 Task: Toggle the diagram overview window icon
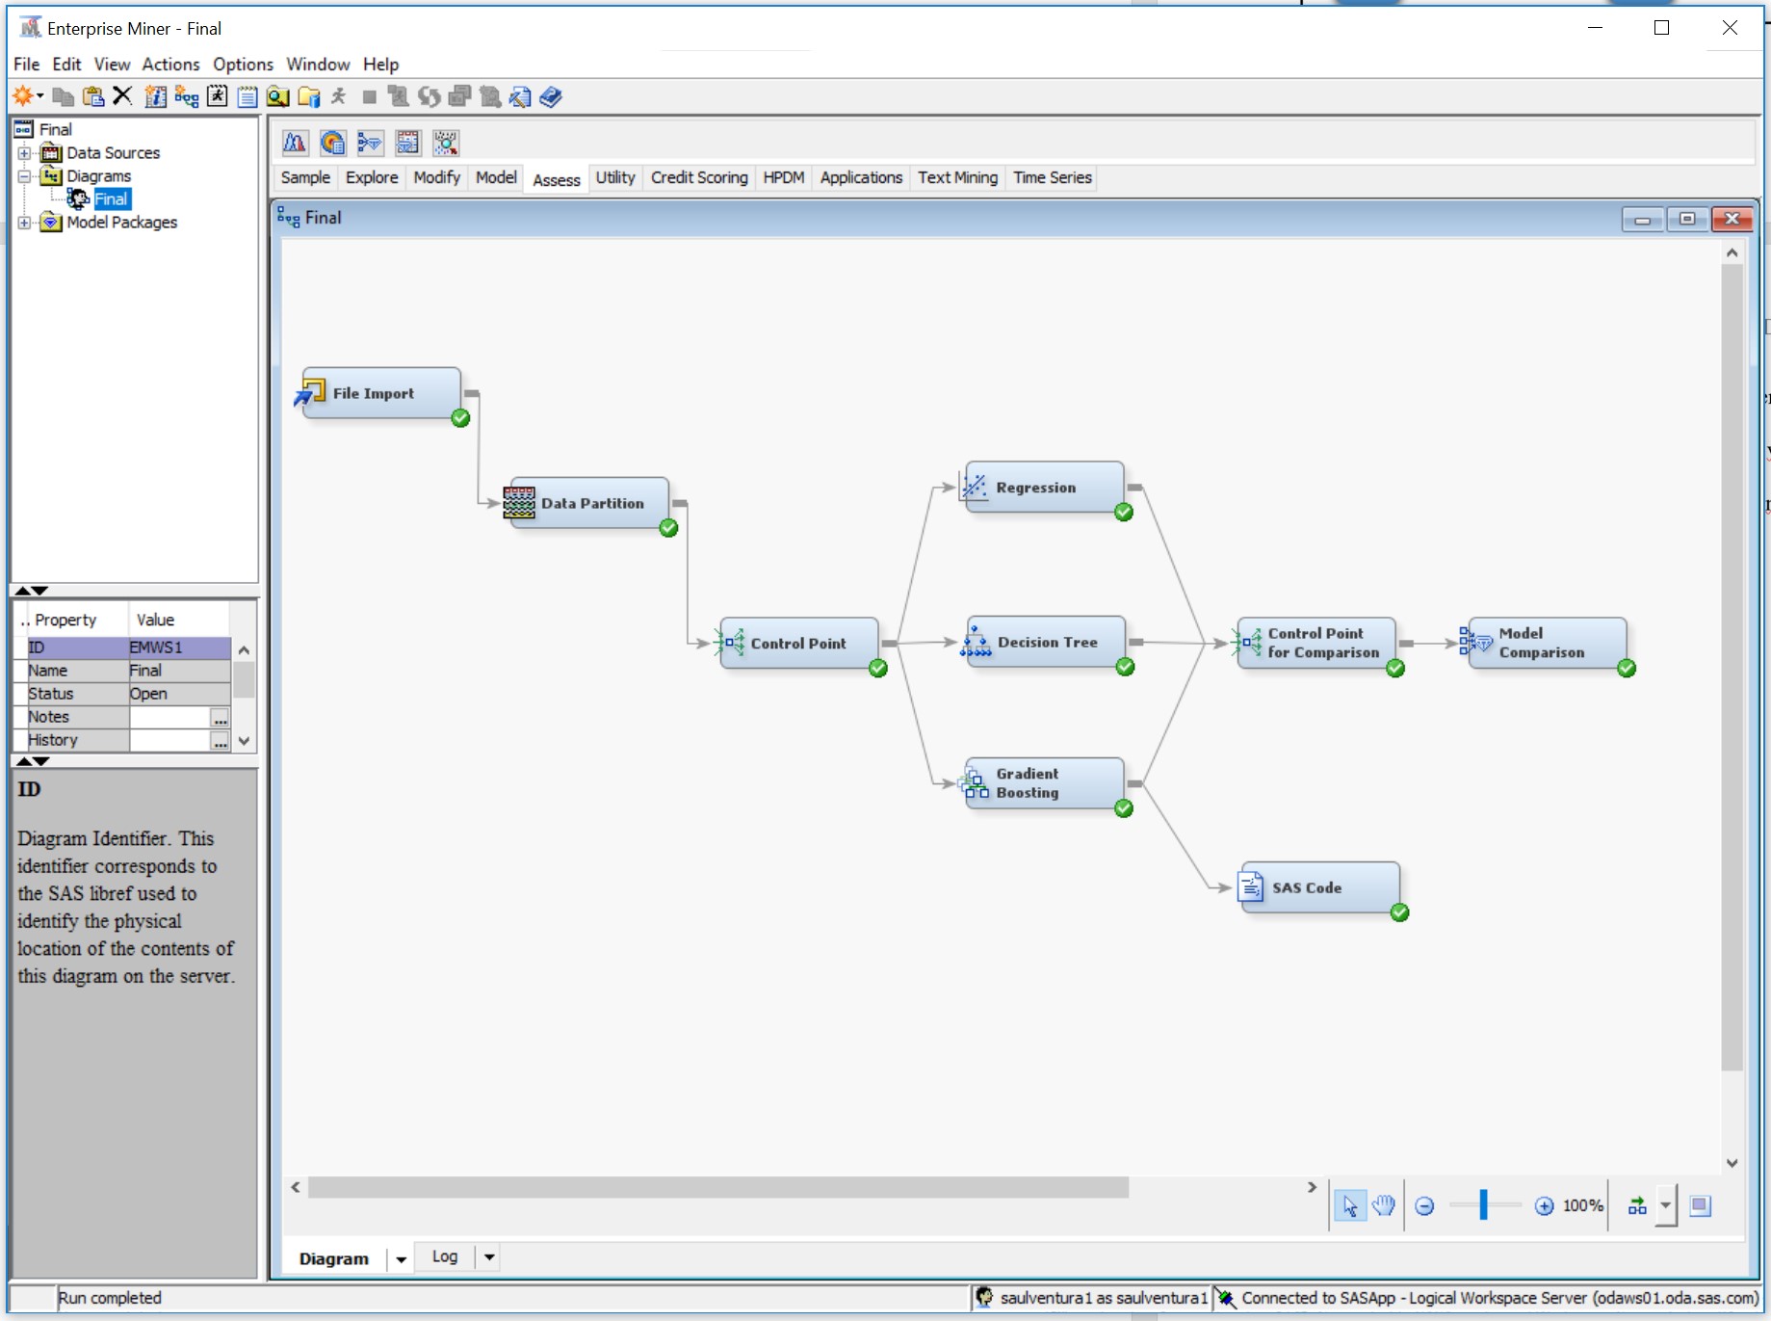[x=1701, y=1205]
